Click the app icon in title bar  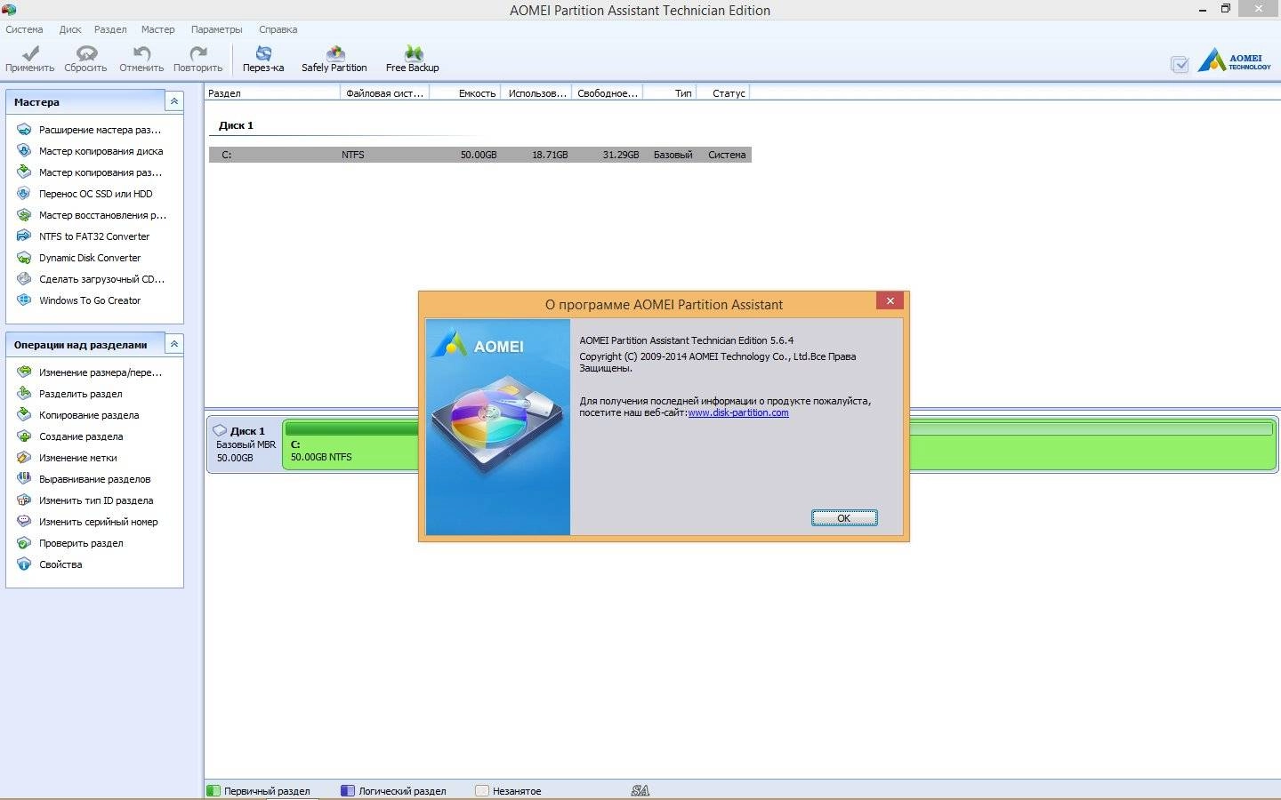[9, 10]
